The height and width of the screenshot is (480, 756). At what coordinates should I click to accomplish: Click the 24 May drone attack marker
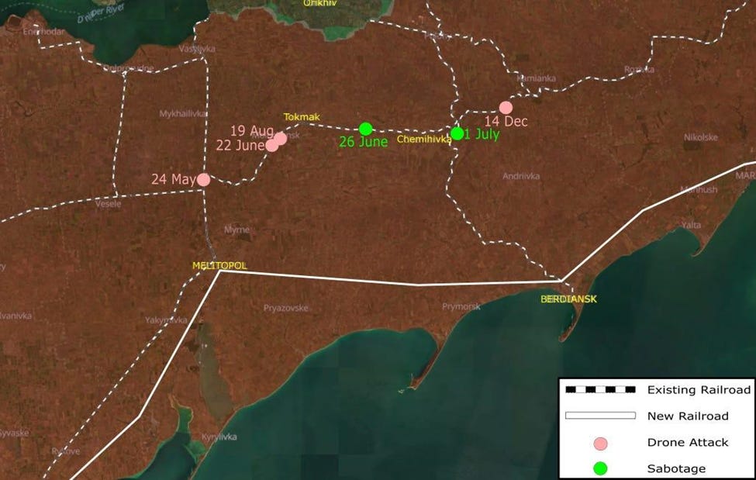[x=203, y=180]
